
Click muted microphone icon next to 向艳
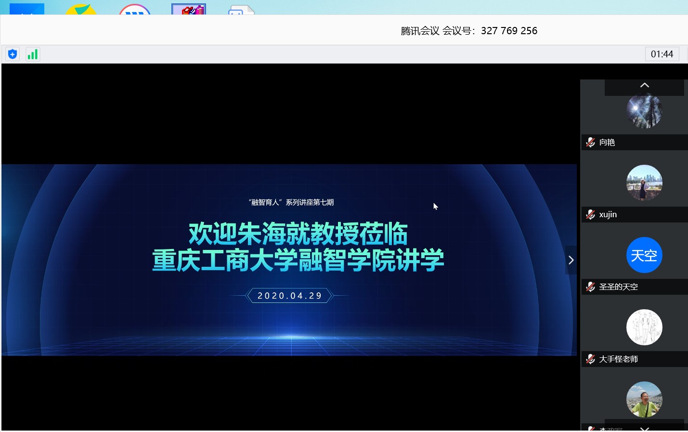click(590, 142)
